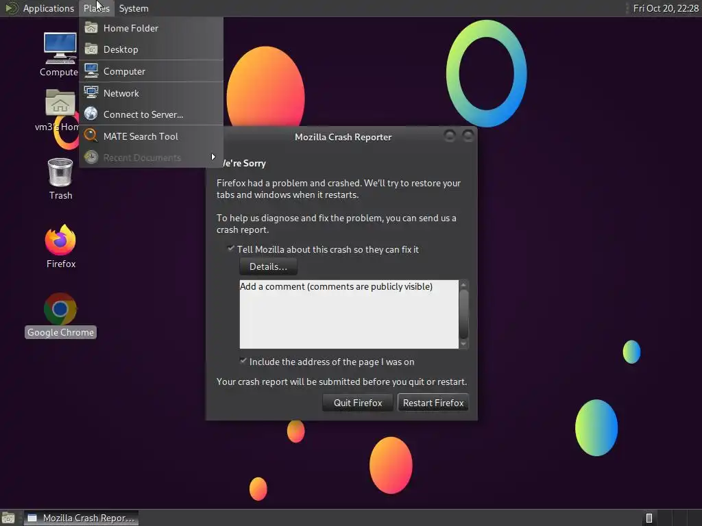Expand the Recent Documents submenu arrow
702x526 pixels.
click(x=213, y=157)
